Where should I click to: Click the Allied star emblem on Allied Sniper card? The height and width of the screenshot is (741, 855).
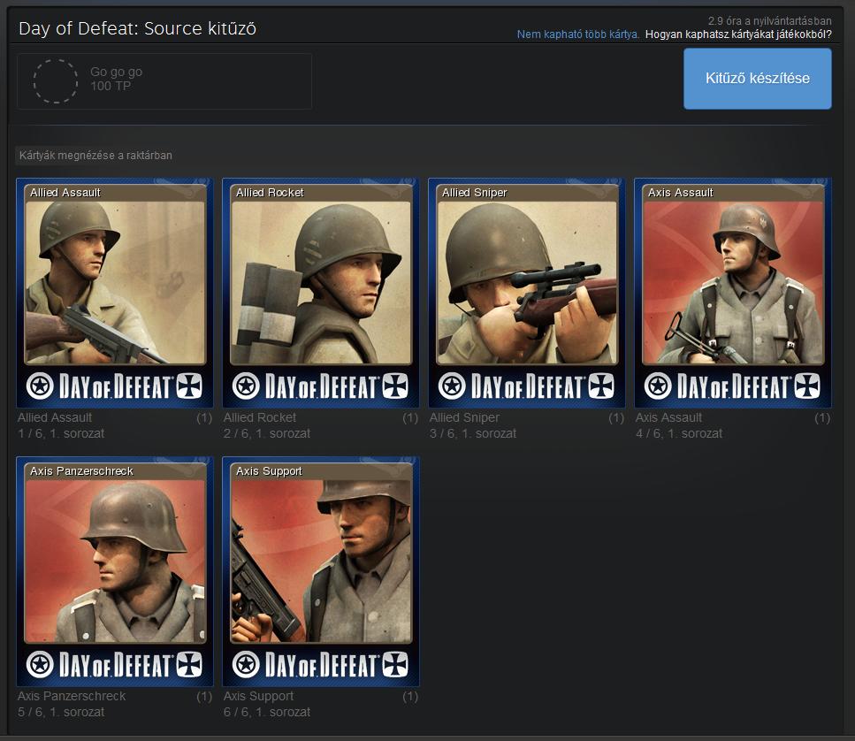click(x=452, y=386)
